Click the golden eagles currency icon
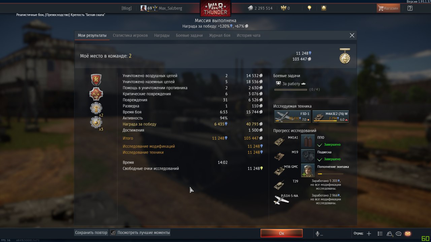 [x=284, y=8]
